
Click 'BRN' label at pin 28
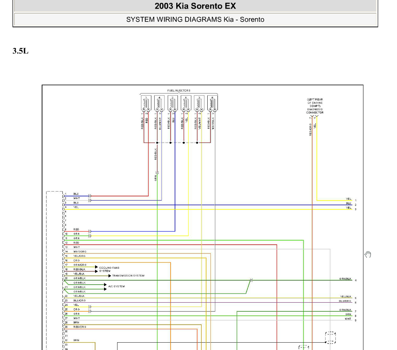click(x=76, y=323)
